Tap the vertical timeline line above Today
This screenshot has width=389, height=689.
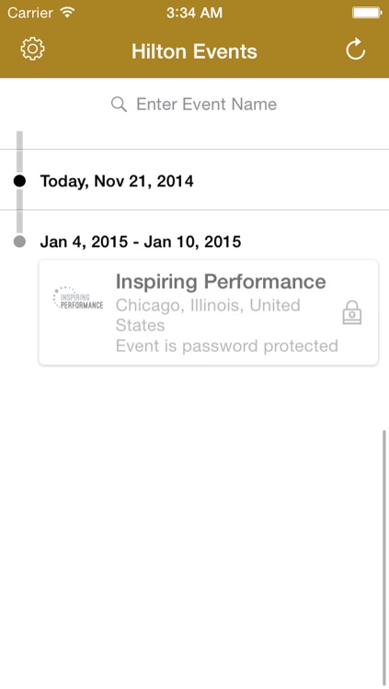coord(19,152)
